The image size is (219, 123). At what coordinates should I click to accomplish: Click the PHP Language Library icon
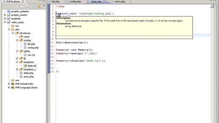13,87
